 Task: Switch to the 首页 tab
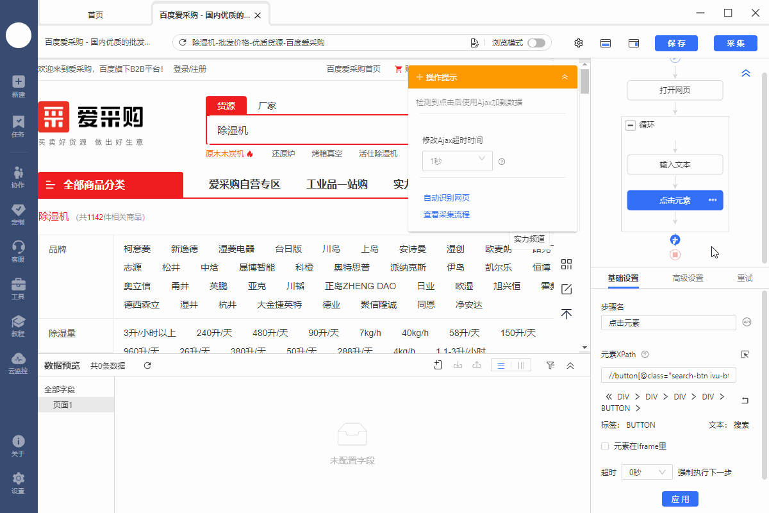95,15
